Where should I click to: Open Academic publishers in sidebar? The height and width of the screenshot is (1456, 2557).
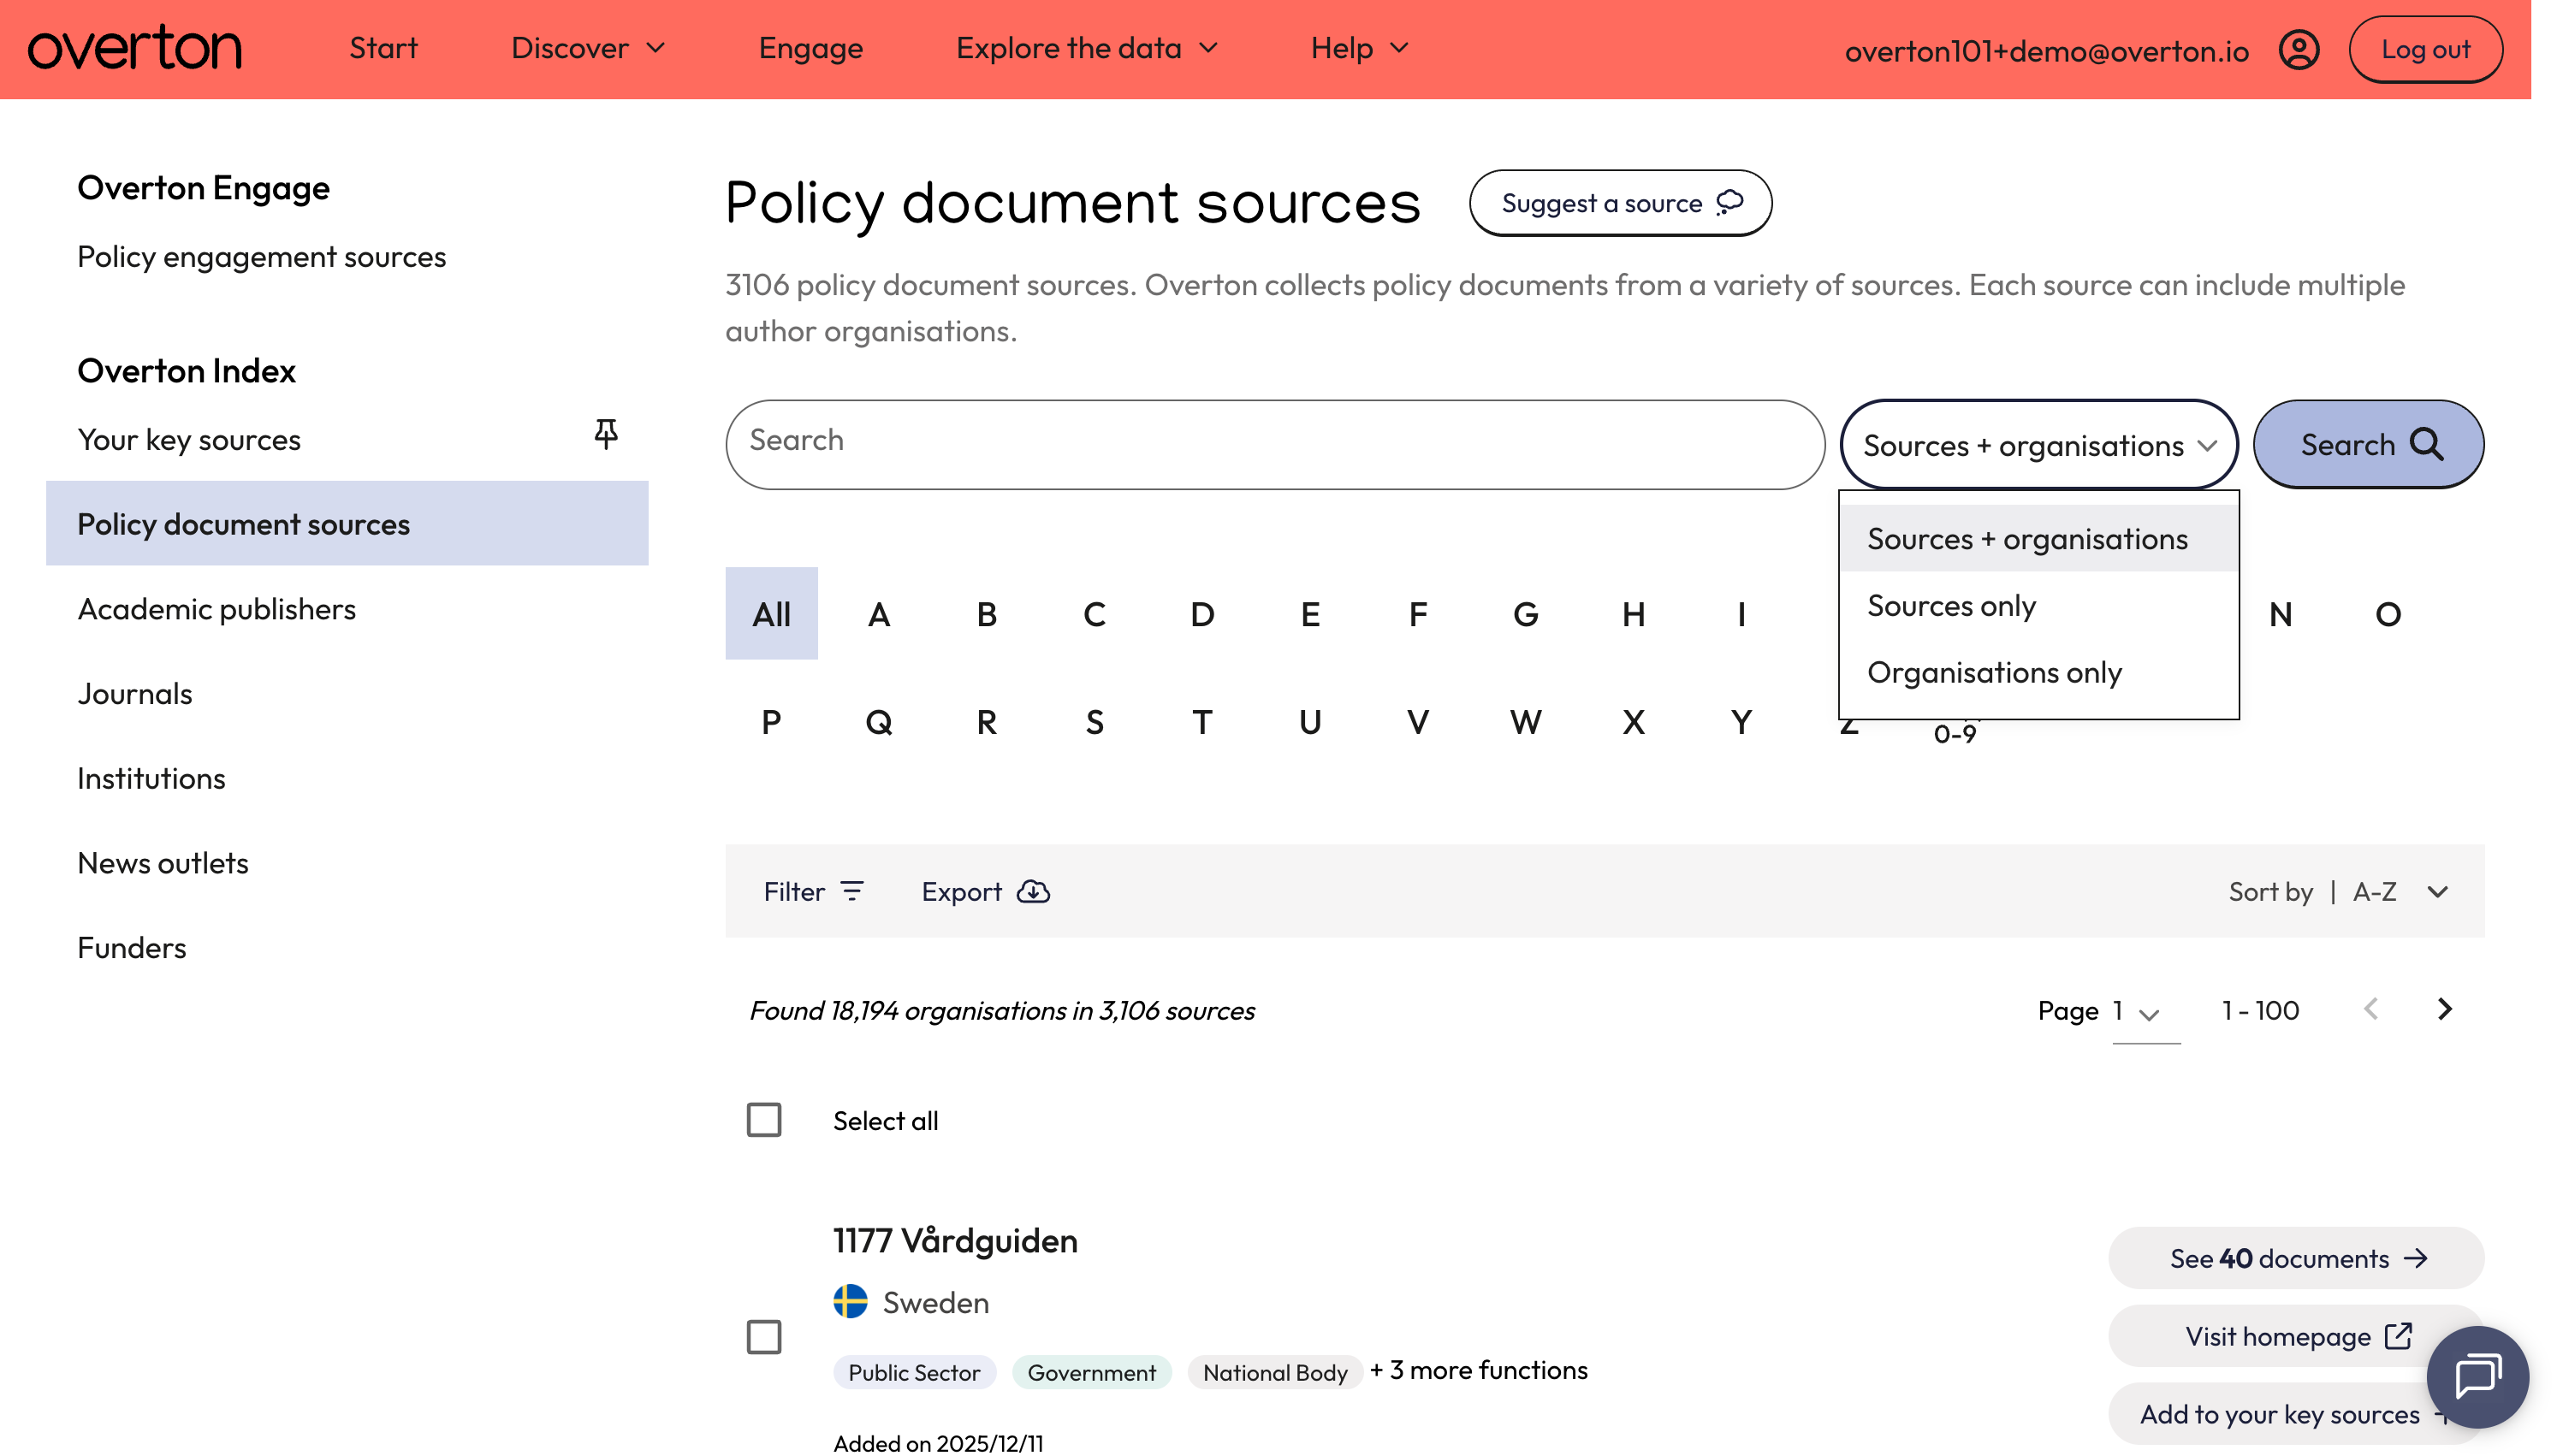pyautogui.click(x=217, y=609)
